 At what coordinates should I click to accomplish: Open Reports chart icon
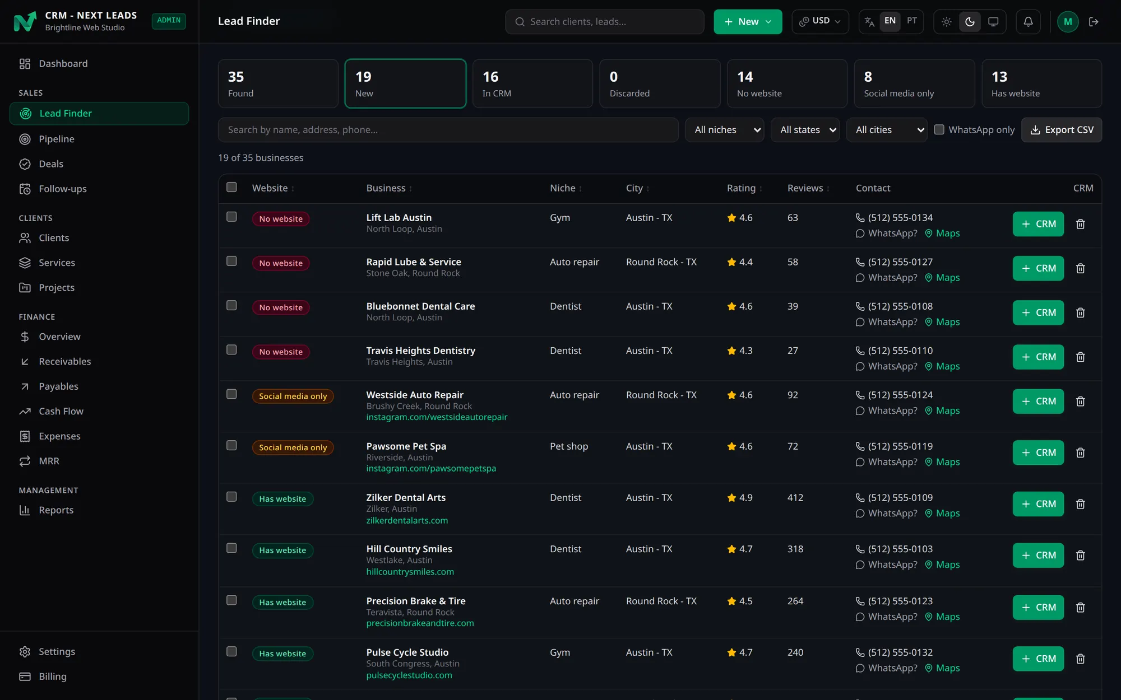(25, 510)
